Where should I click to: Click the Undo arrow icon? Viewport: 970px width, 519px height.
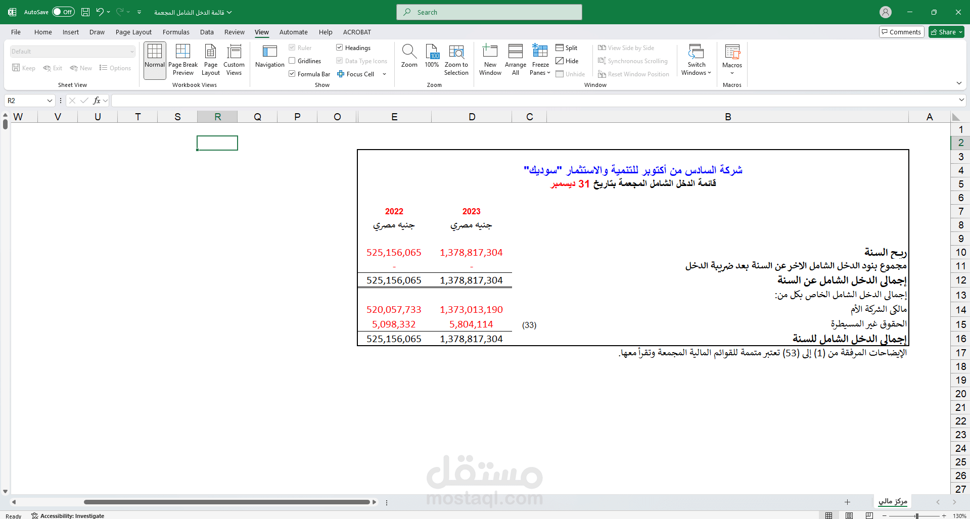100,12
